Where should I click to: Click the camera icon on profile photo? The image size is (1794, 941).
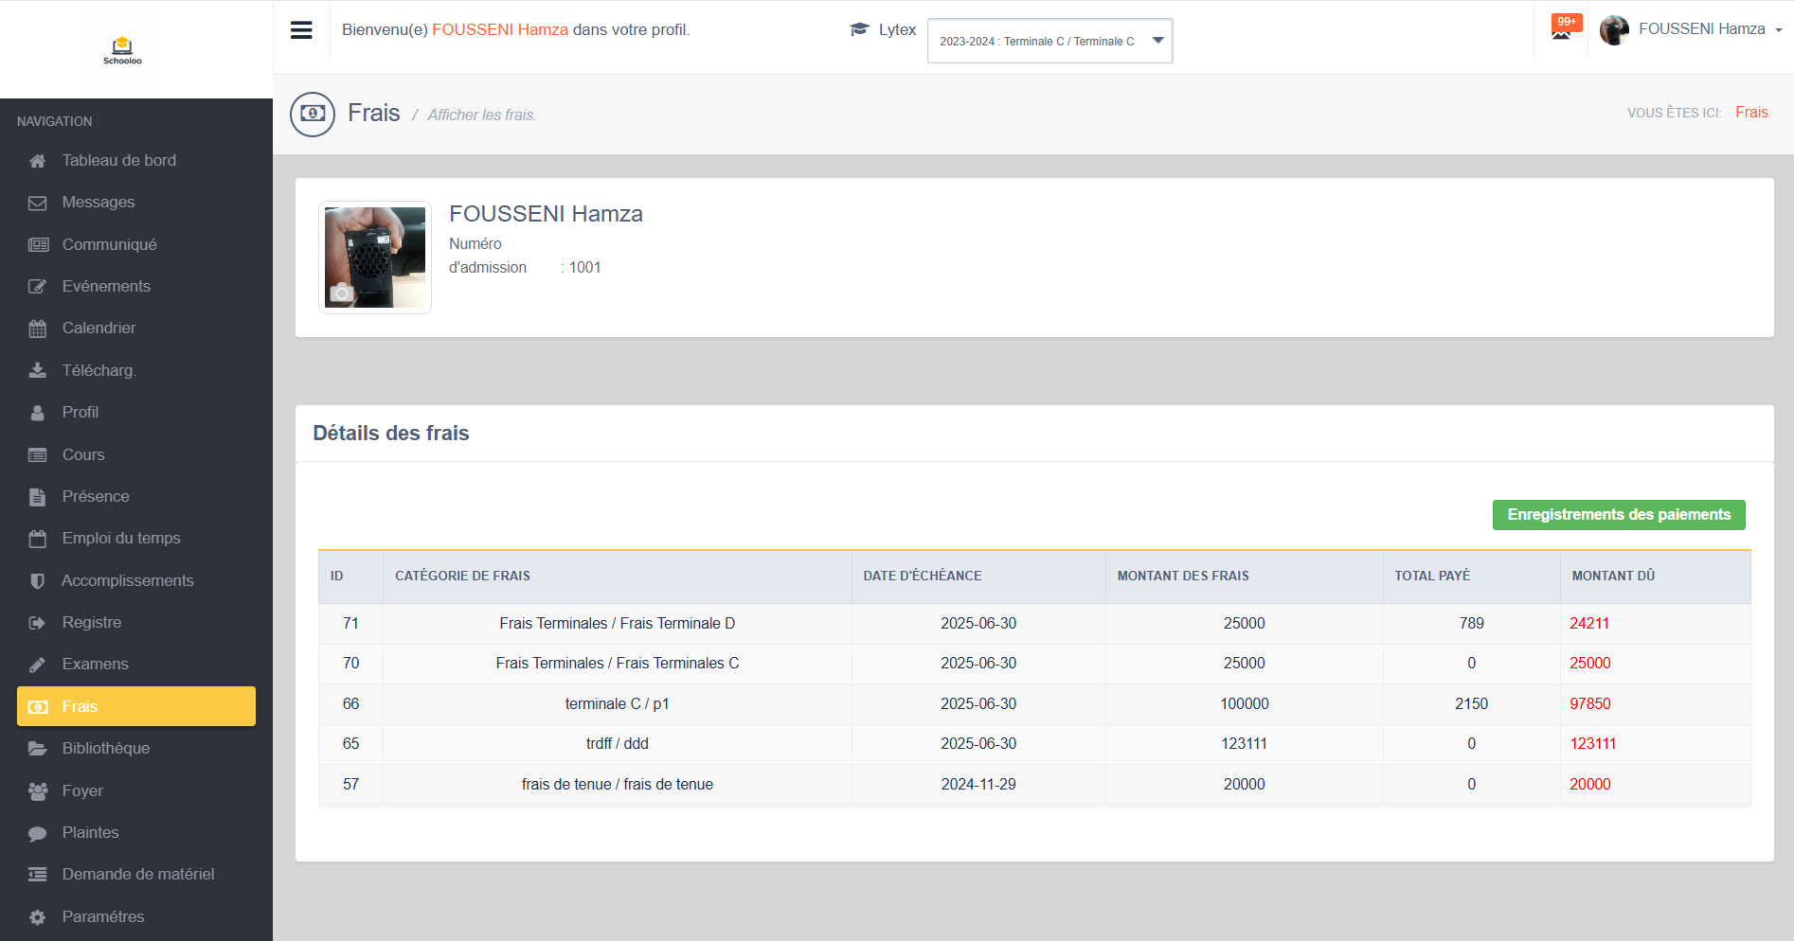pos(341,293)
